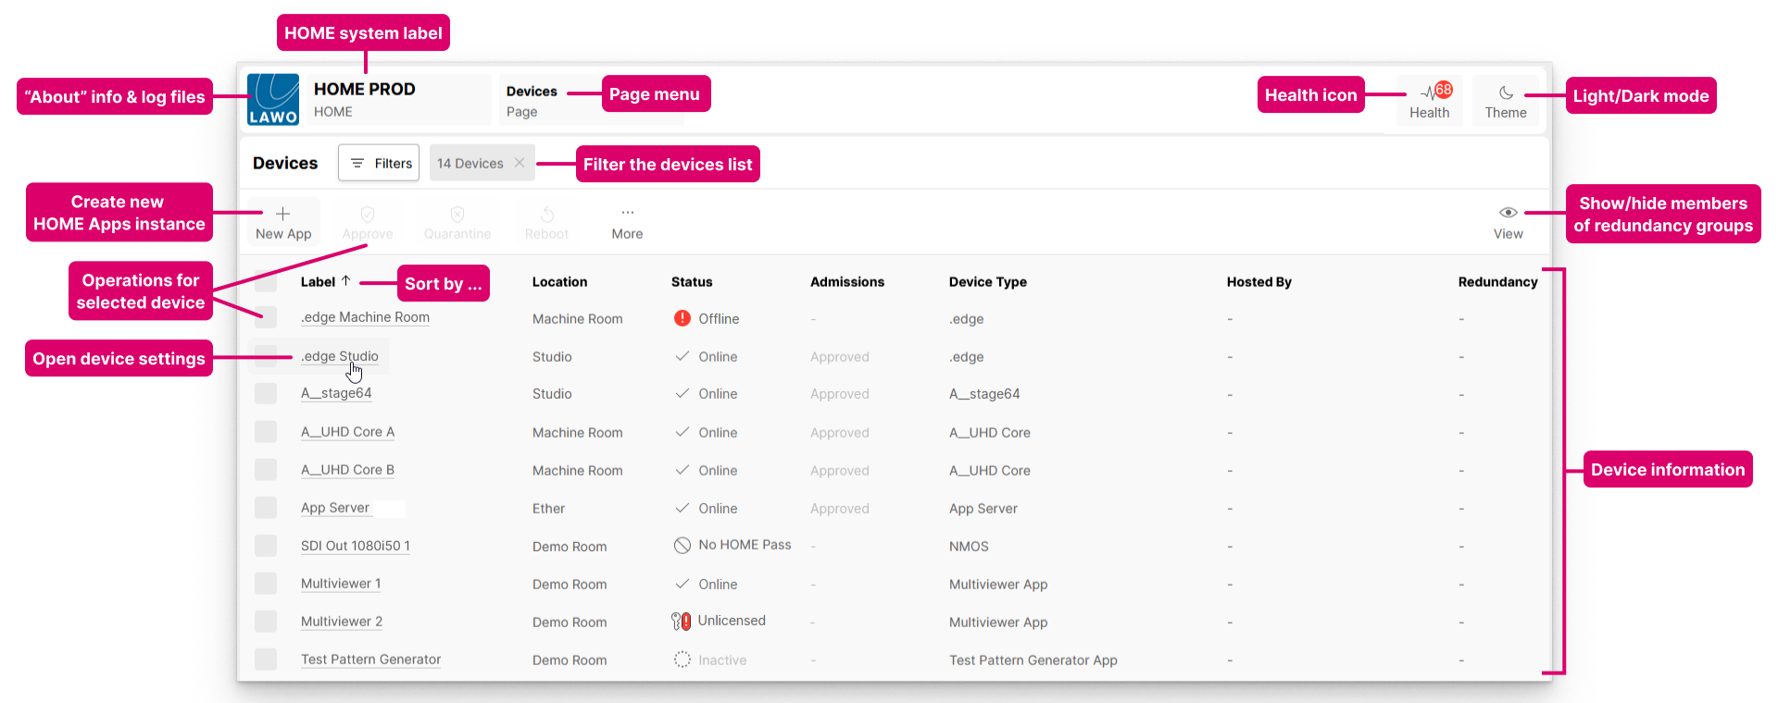Screen dimensions: 1778x703
Task: Open the Devices Page menu
Action: pyautogui.click(x=532, y=100)
